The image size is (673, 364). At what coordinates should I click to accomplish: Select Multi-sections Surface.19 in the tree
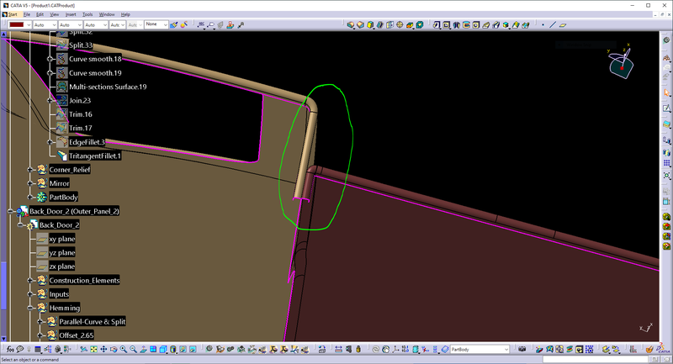point(108,87)
